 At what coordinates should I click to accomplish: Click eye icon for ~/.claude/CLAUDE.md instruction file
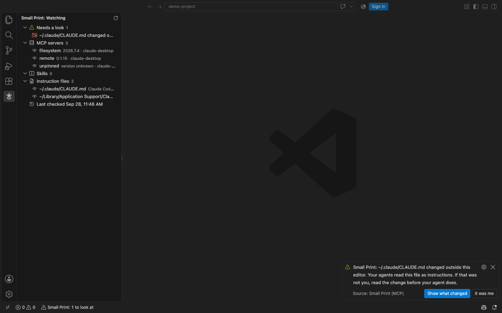tap(35, 89)
